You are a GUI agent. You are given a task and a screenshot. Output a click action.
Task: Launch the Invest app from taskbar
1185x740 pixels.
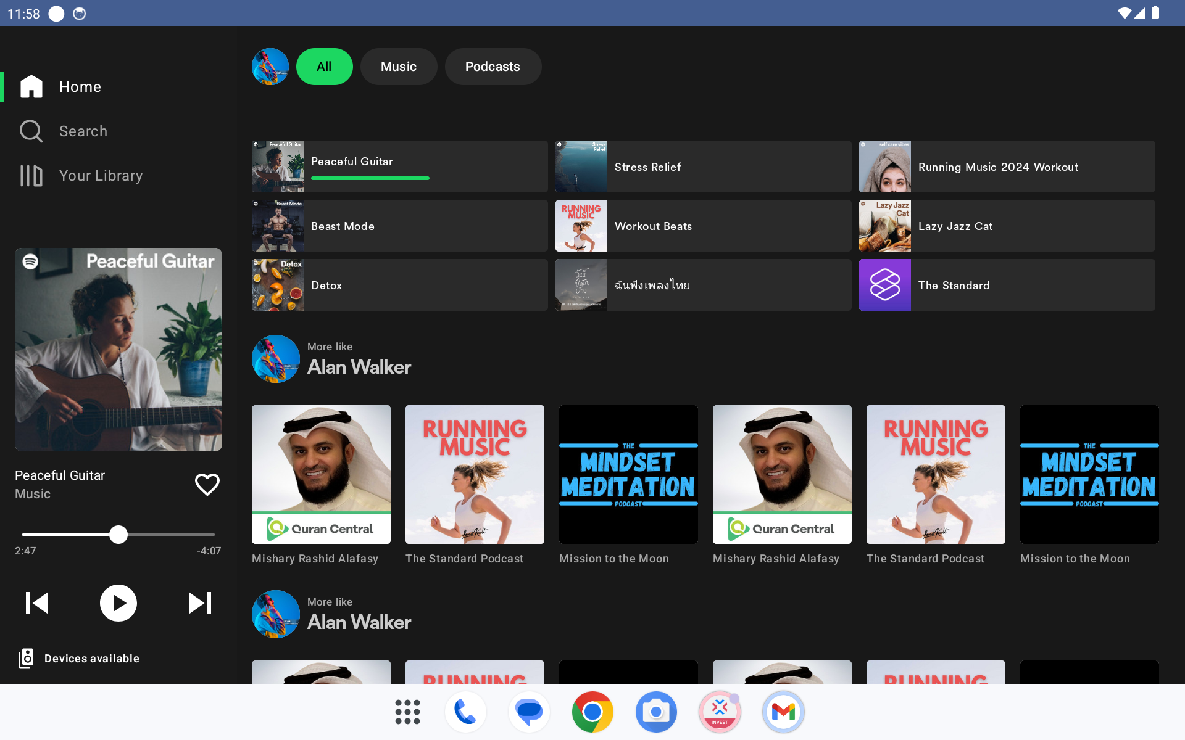click(720, 712)
